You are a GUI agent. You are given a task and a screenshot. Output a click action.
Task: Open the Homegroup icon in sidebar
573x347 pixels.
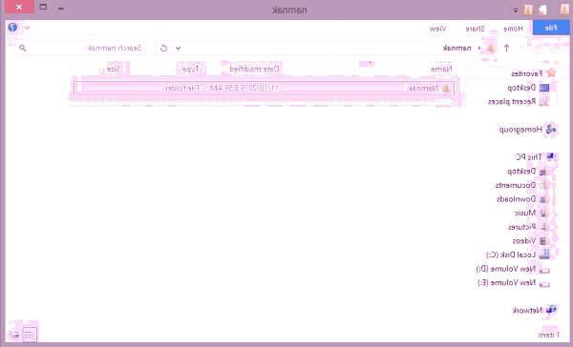point(551,129)
